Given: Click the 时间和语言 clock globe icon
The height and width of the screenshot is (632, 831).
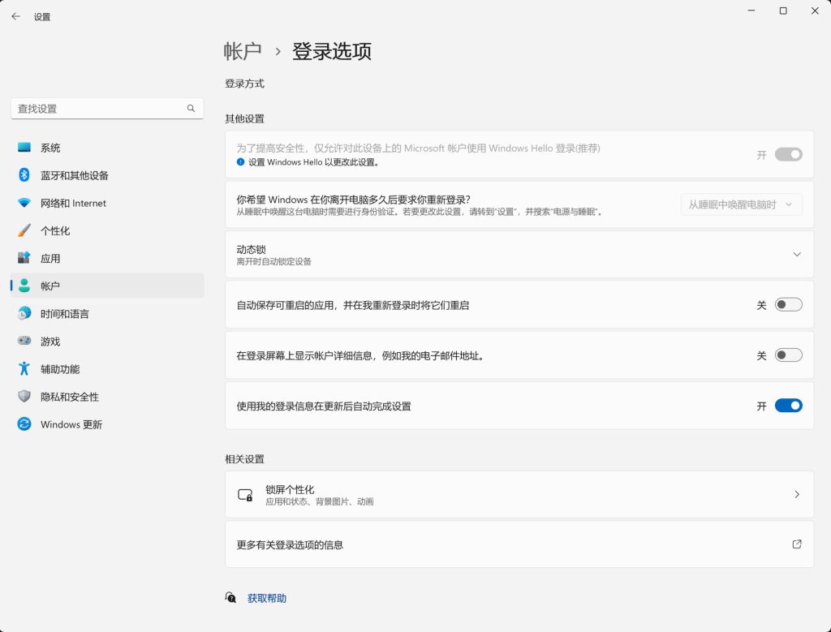Looking at the screenshot, I should click(24, 314).
